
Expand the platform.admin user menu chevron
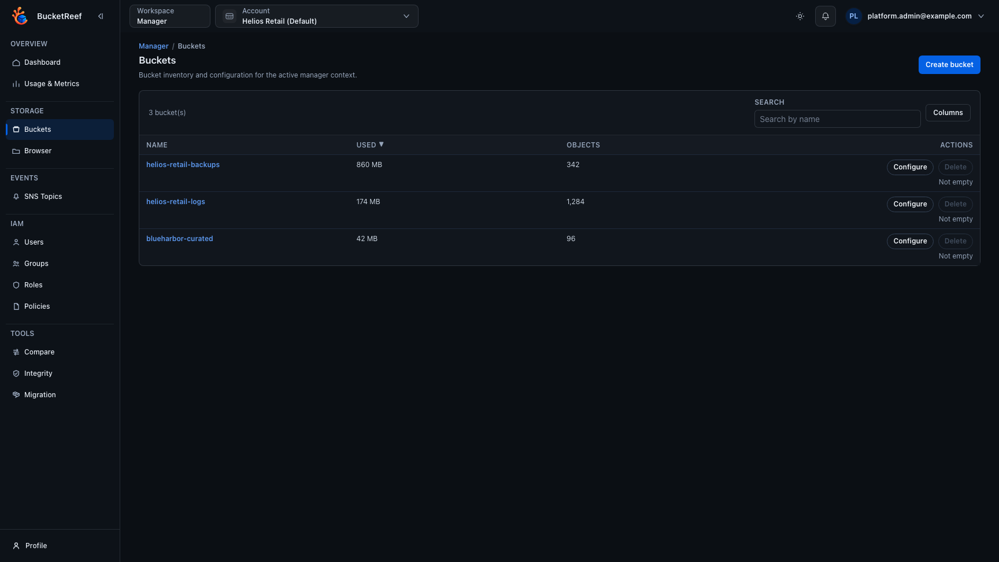coord(981,16)
